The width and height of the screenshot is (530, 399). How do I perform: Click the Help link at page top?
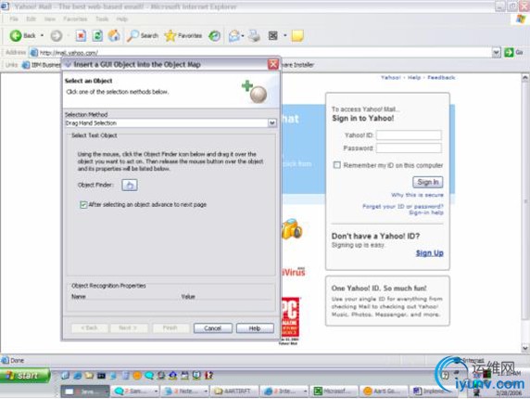pyautogui.click(x=414, y=78)
